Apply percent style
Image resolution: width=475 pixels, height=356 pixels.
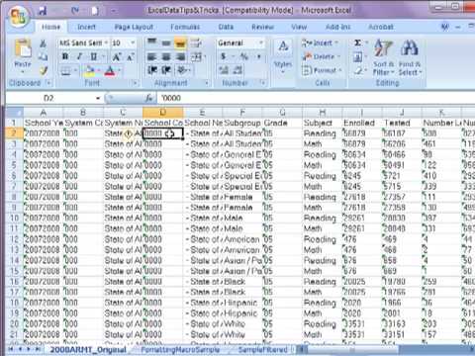[244, 56]
